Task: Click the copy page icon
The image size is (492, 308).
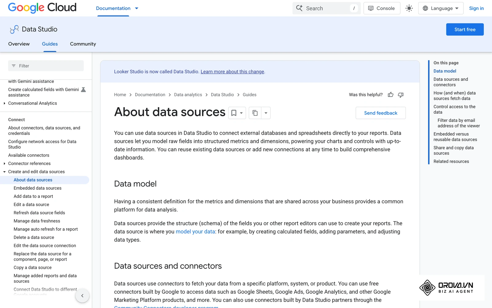Action: point(255,113)
